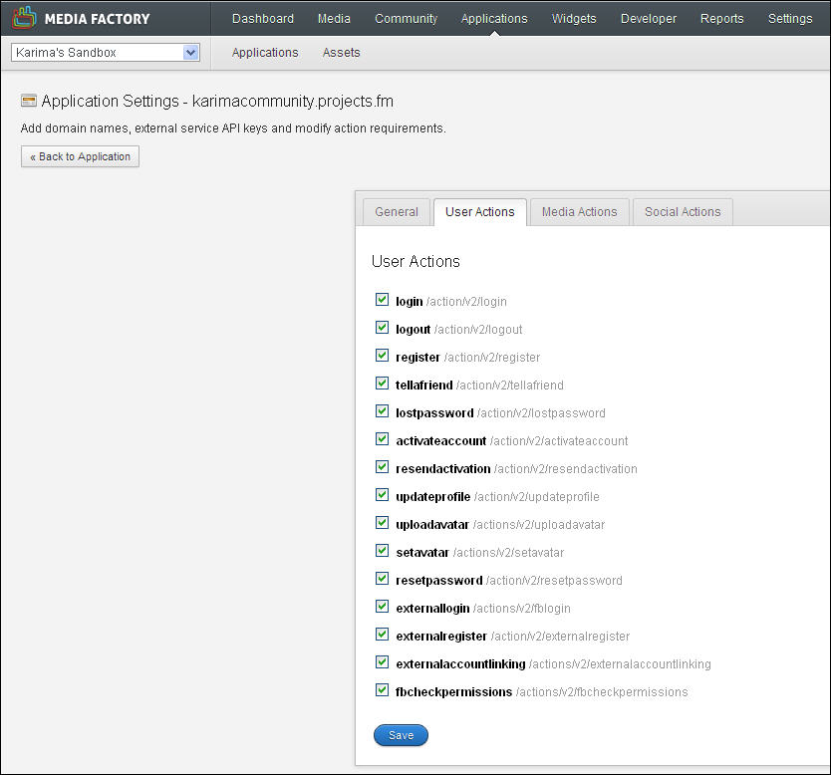Screen dimensions: 831x775
Task: Go to the Assets submenu link
Action: [342, 53]
